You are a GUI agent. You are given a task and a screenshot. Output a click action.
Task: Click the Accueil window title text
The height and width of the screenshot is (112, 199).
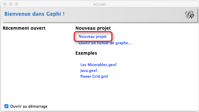click(x=100, y=4)
